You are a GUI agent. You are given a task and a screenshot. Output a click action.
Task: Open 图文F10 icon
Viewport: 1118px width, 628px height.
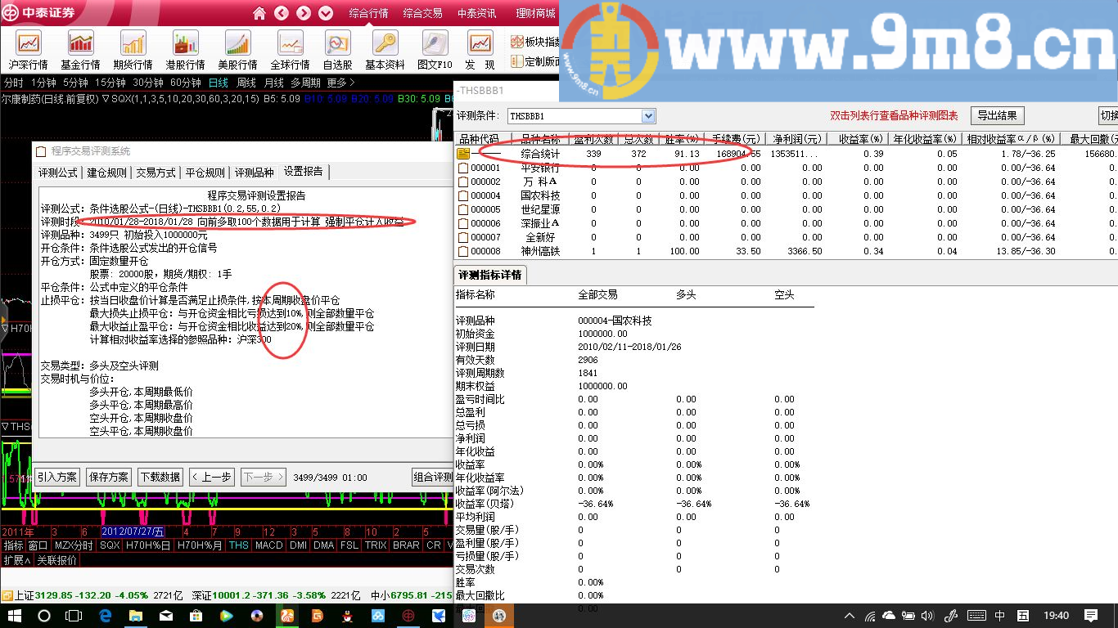point(435,50)
